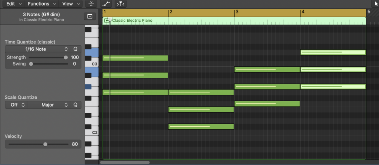The image size is (379, 165).
Task: Click the Time Quantize Q button
Action: pyautogui.click(x=76, y=49)
